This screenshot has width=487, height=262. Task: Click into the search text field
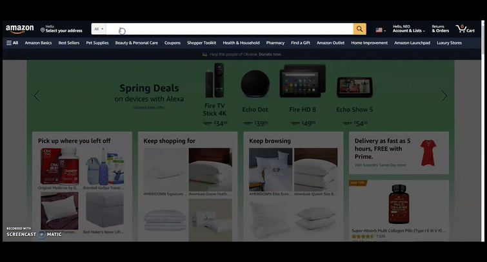click(x=230, y=29)
